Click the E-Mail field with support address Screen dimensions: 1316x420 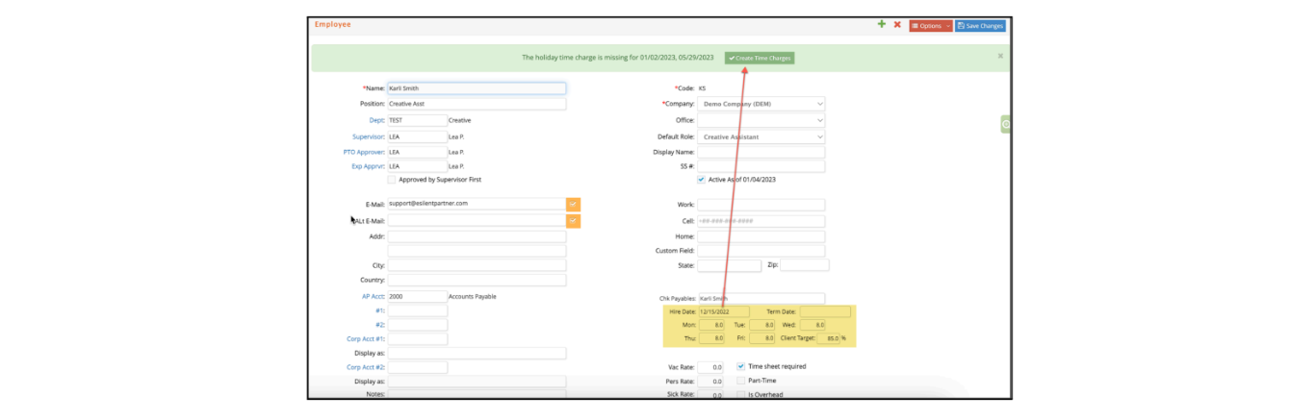click(x=477, y=204)
